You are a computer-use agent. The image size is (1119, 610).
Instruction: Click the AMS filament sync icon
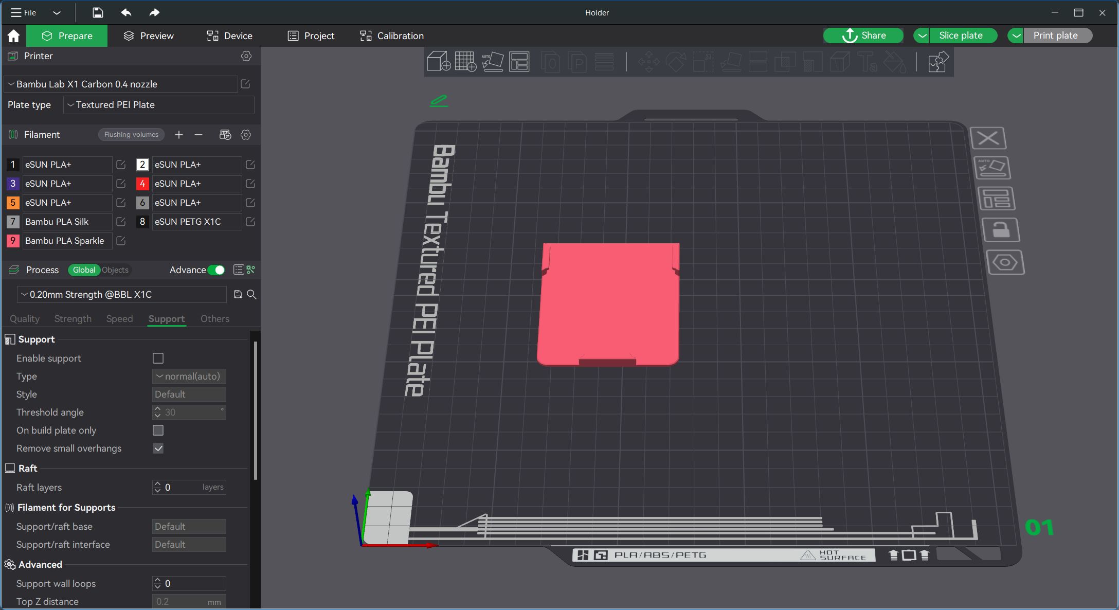coord(225,135)
